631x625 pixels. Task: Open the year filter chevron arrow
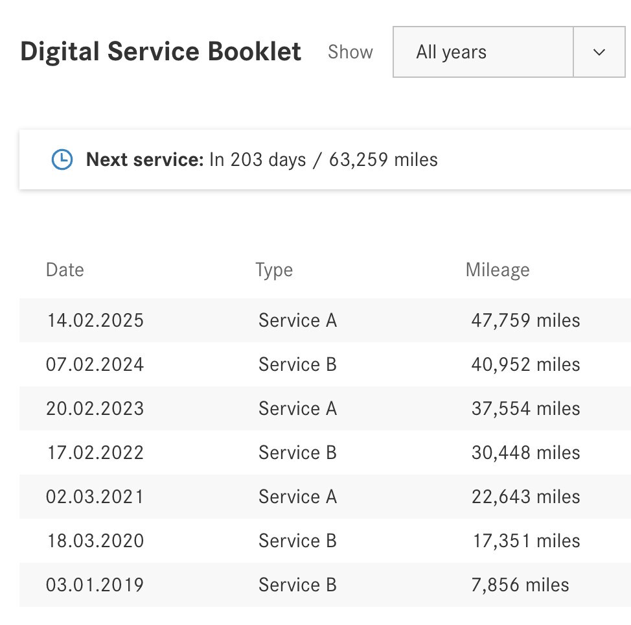(x=599, y=52)
